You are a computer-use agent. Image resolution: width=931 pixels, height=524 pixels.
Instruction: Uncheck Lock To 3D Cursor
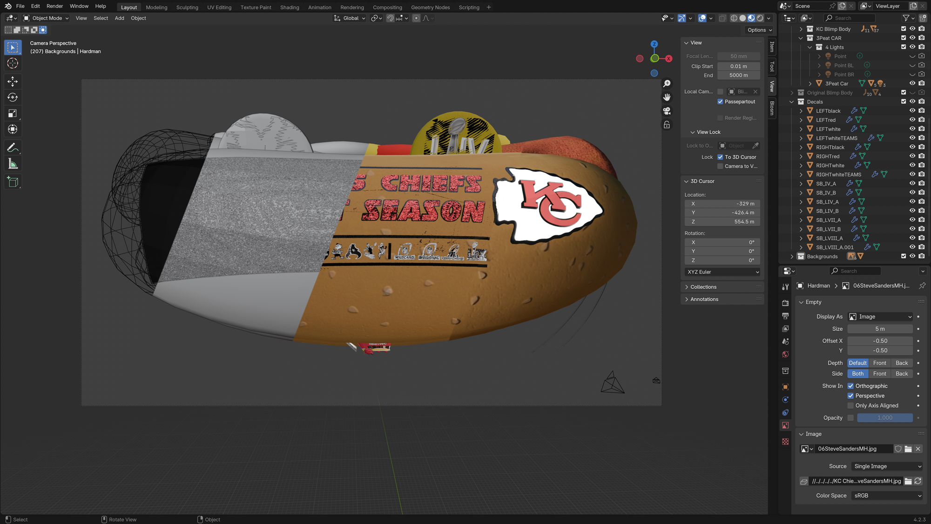(x=720, y=157)
